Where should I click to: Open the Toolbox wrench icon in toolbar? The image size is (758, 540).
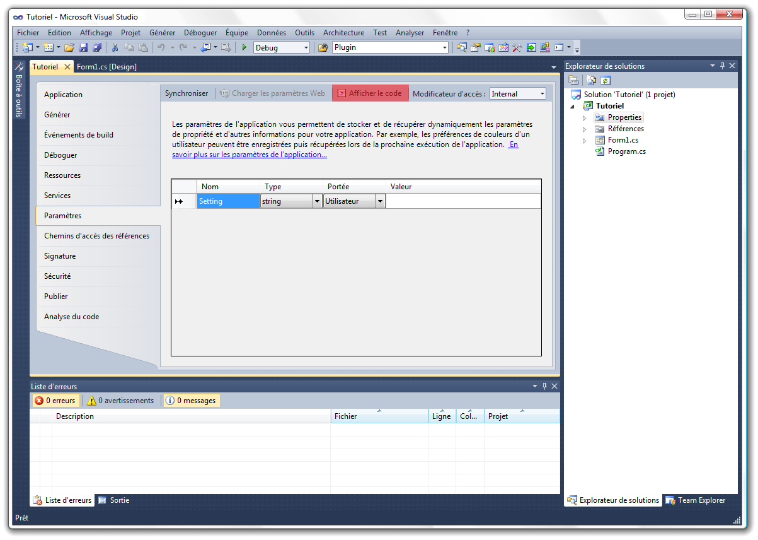point(517,47)
